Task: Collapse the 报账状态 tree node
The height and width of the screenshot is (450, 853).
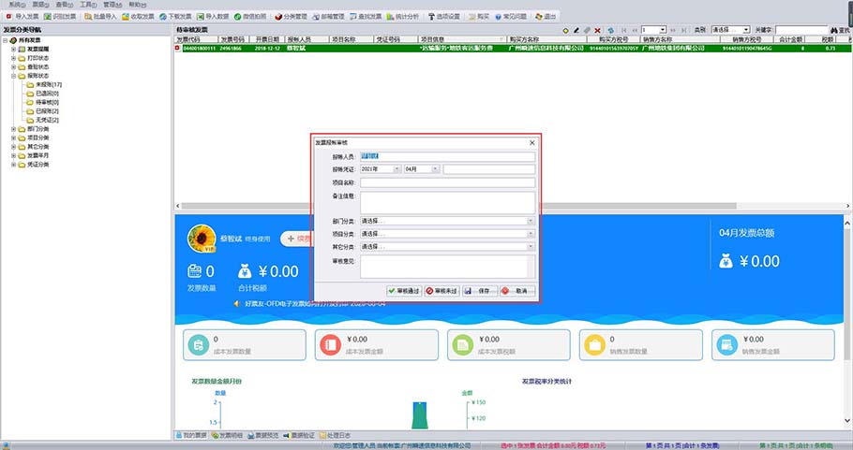Action: click(x=14, y=76)
